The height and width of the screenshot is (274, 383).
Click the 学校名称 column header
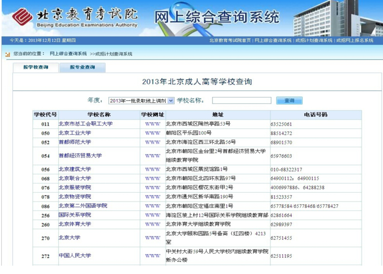[x=99, y=115]
